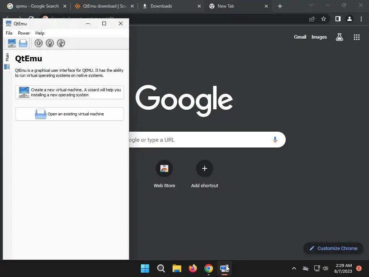Click the cloud sync tray icon
This screenshot has width=369, height=277.
[x=306, y=268]
